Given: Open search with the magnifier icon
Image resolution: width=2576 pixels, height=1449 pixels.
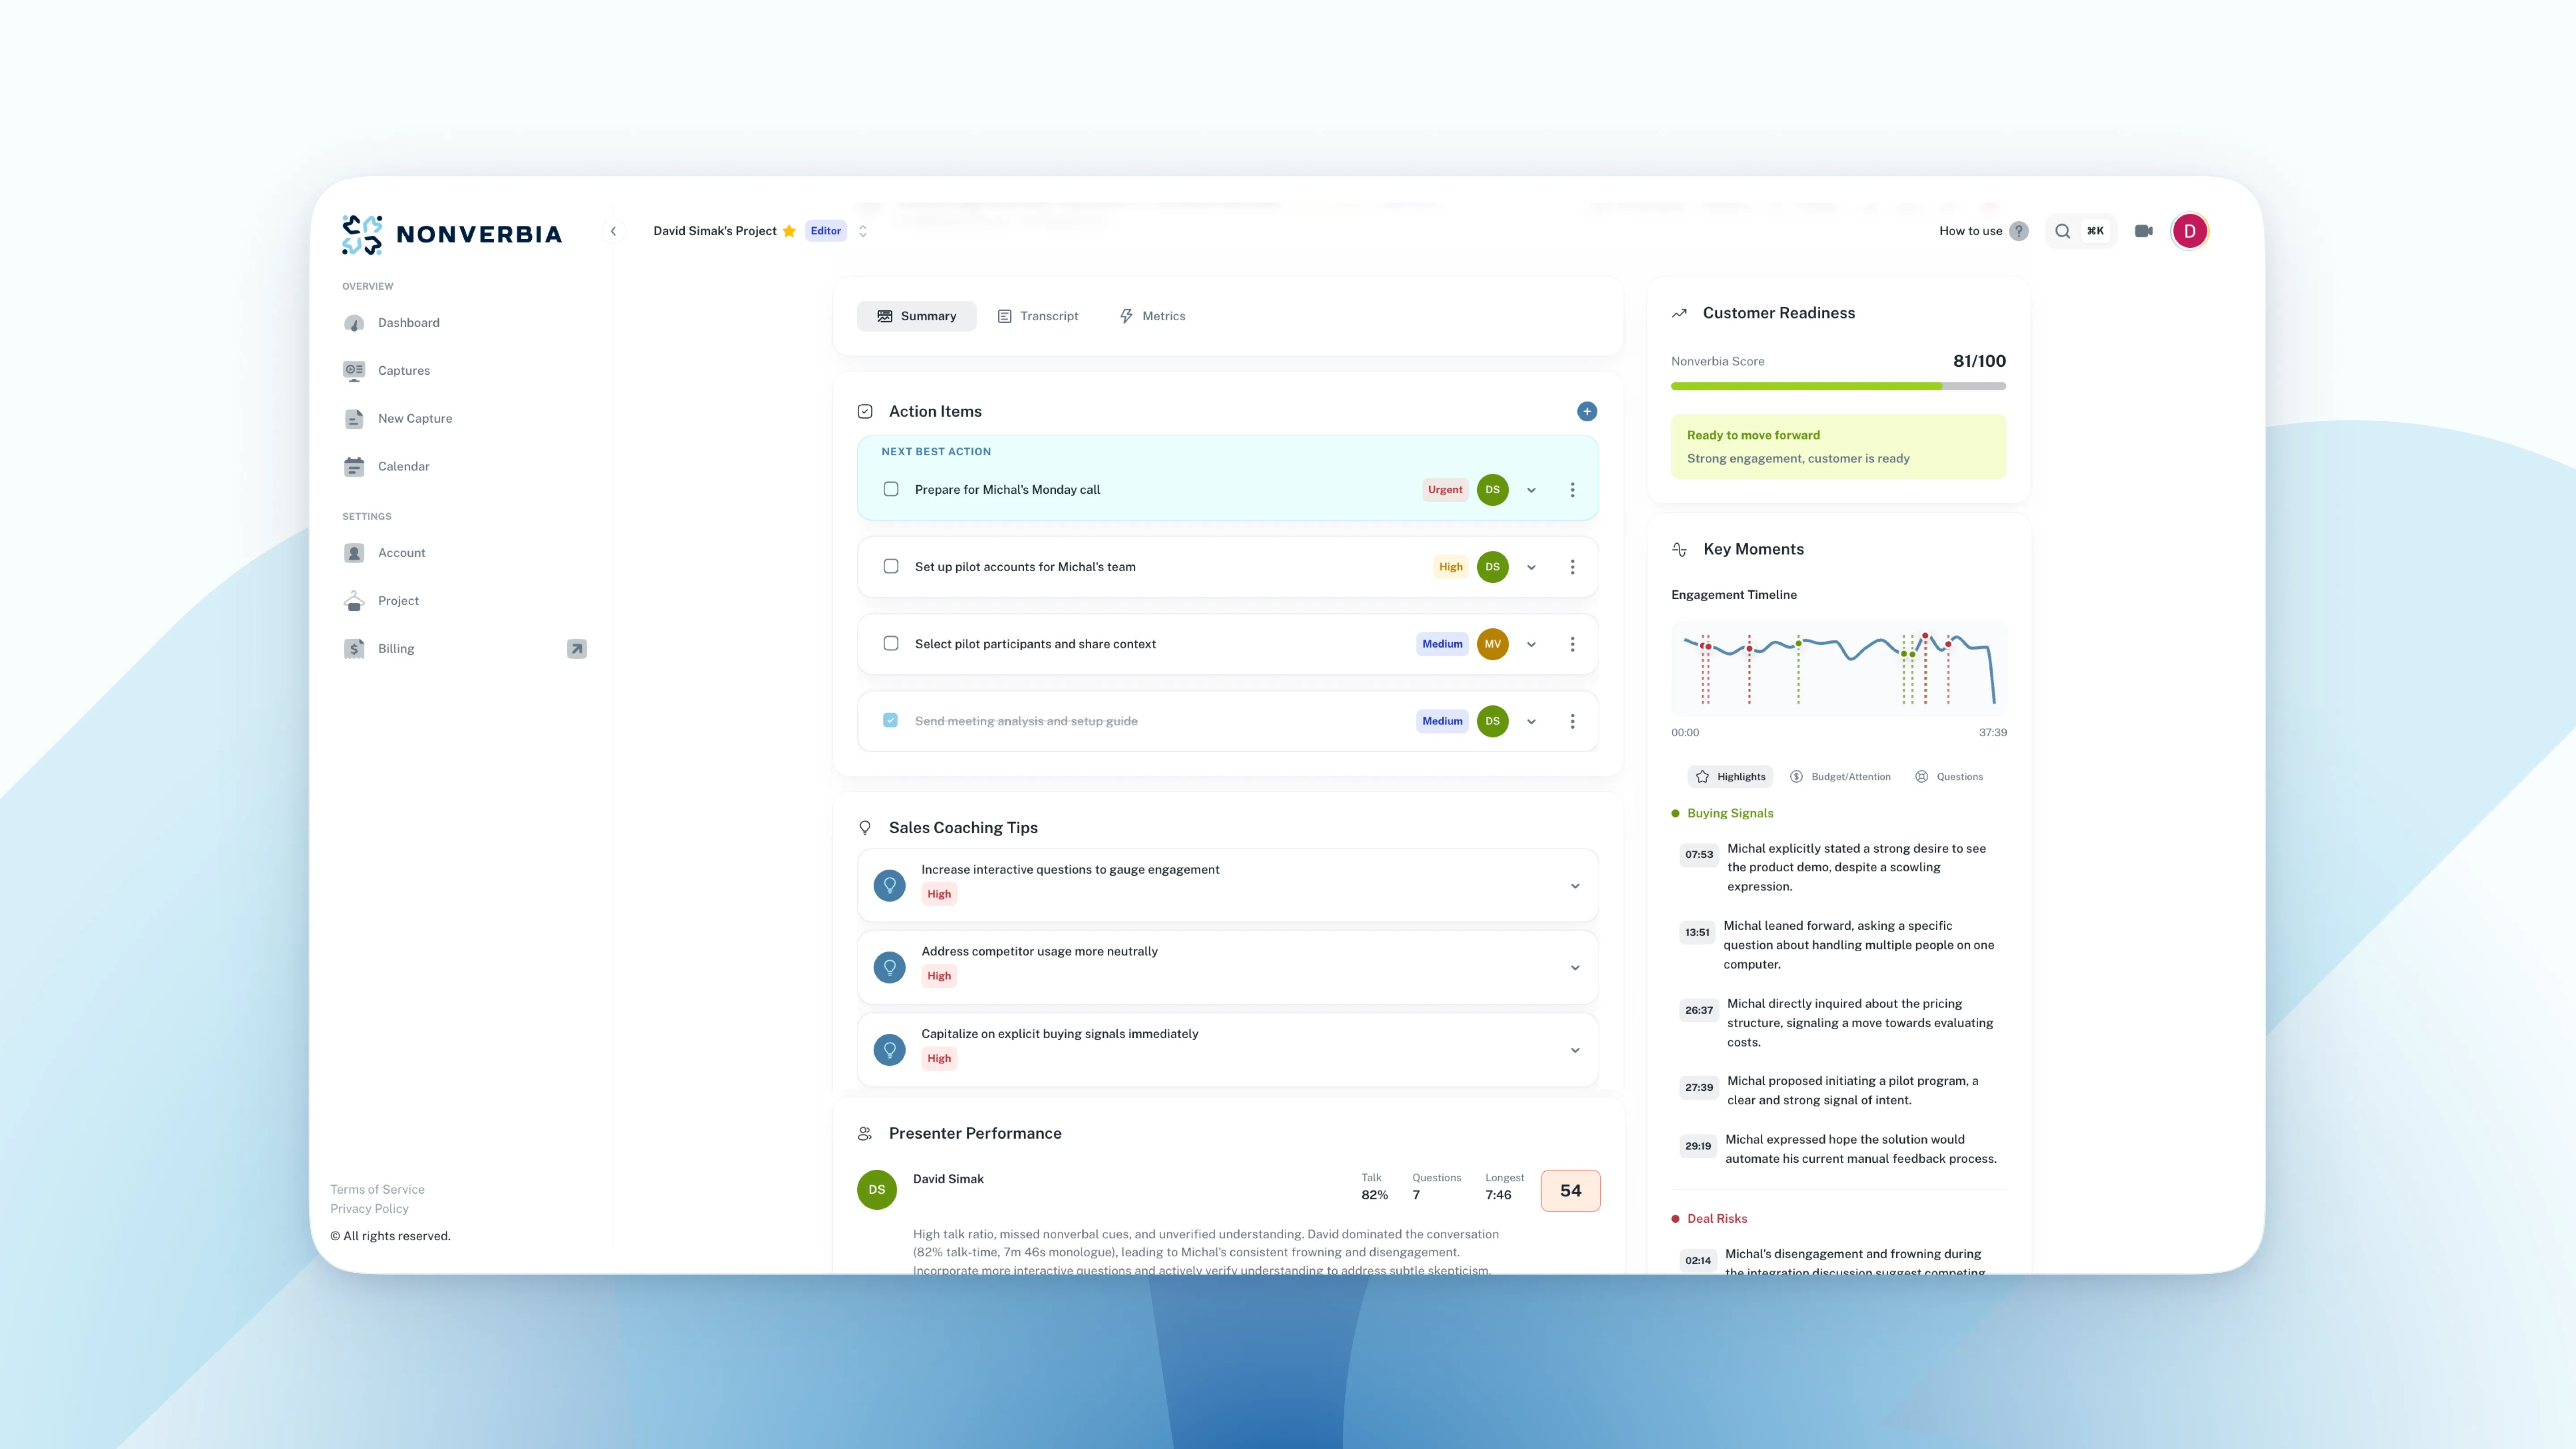Looking at the screenshot, I should [x=2062, y=231].
